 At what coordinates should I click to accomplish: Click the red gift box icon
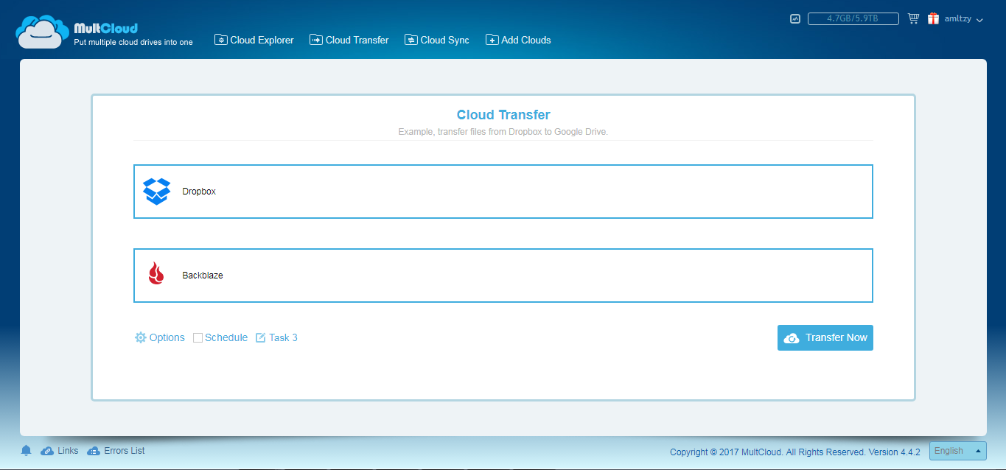pyautogui.click(x=933, y=18)
